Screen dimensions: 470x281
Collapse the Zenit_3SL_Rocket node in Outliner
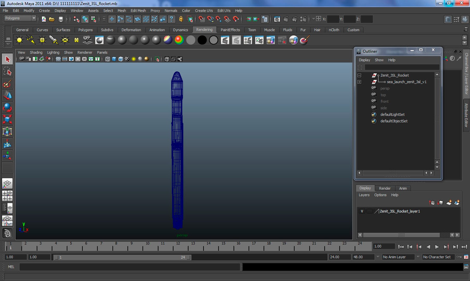[360, 75]
